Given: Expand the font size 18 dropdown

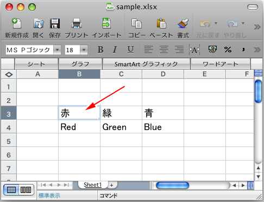Looking at the screenshot, I should (x=84, y=50).
